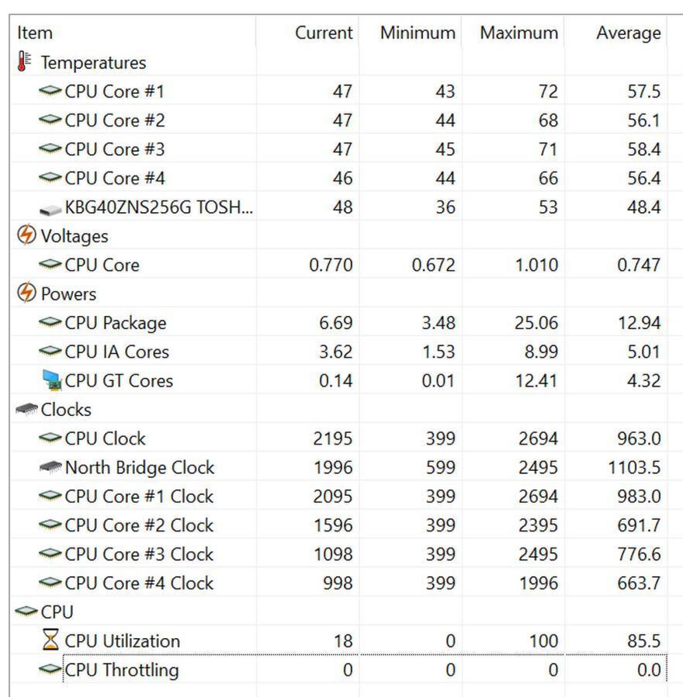The width and height of the screenshot is (683, 697).
Task: Click the chip icon beside CPU IA Cores
Action: (x=50, y=351)
